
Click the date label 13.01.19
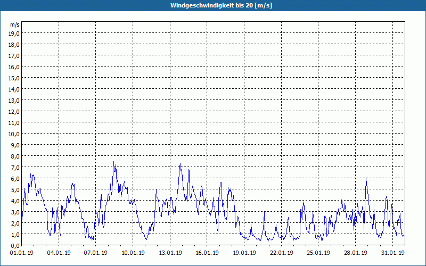click(x=170, y=253)
